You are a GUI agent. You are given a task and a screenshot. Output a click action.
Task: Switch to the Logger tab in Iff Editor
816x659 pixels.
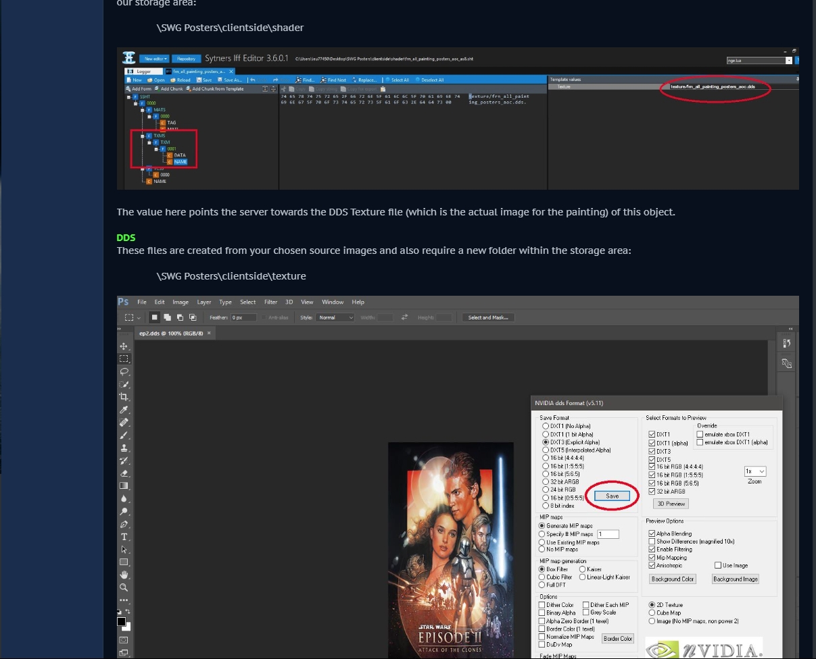pyautogui.click(x=142, y=71)
